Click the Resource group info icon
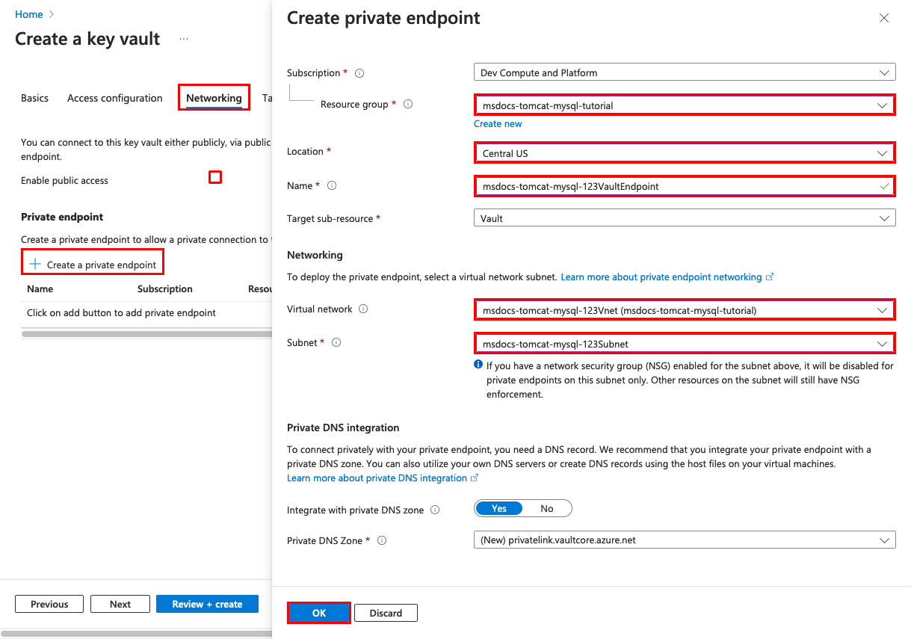Screen dimensions: 911x639 tap(407, 104)
